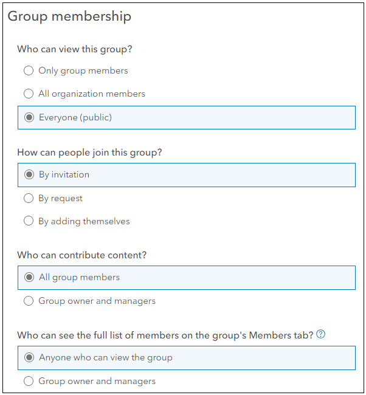Select the By request join option
Image resolution: width=366 pixels, height=395 pixels.
29,198
